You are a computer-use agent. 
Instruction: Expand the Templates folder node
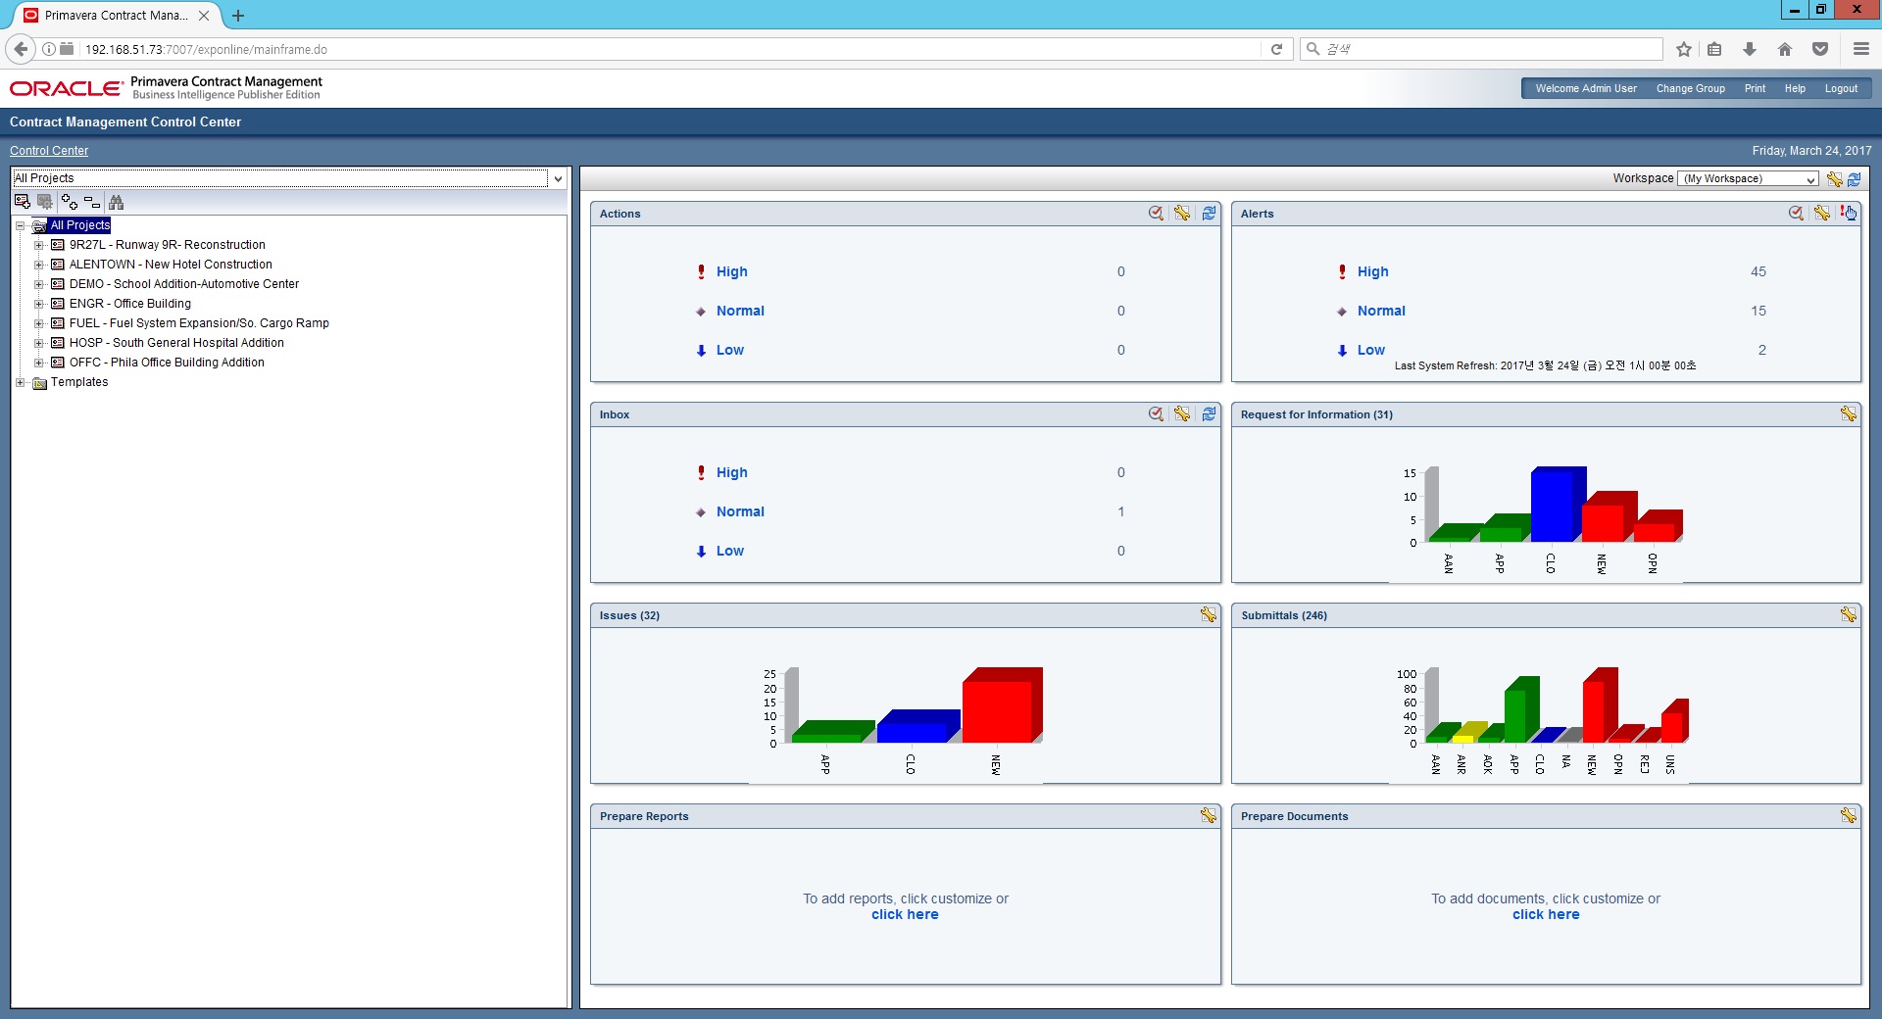(x=20, y=382)
